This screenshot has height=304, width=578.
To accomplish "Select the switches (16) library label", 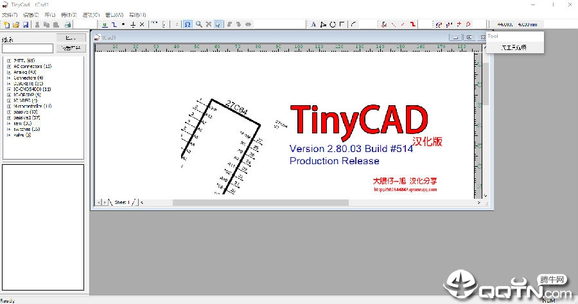I will (x=26, y=129).
